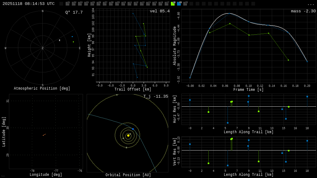Image resolution: width=317 pixels, height=178 pixels.
Task: Select the station 01 box in top bar
Action: (67, 4)
